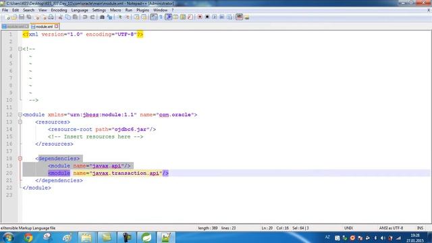Viewport: 432px width, 243px height.
Task: Zoom in using the toolbar icon
Action: click(120, 17)
